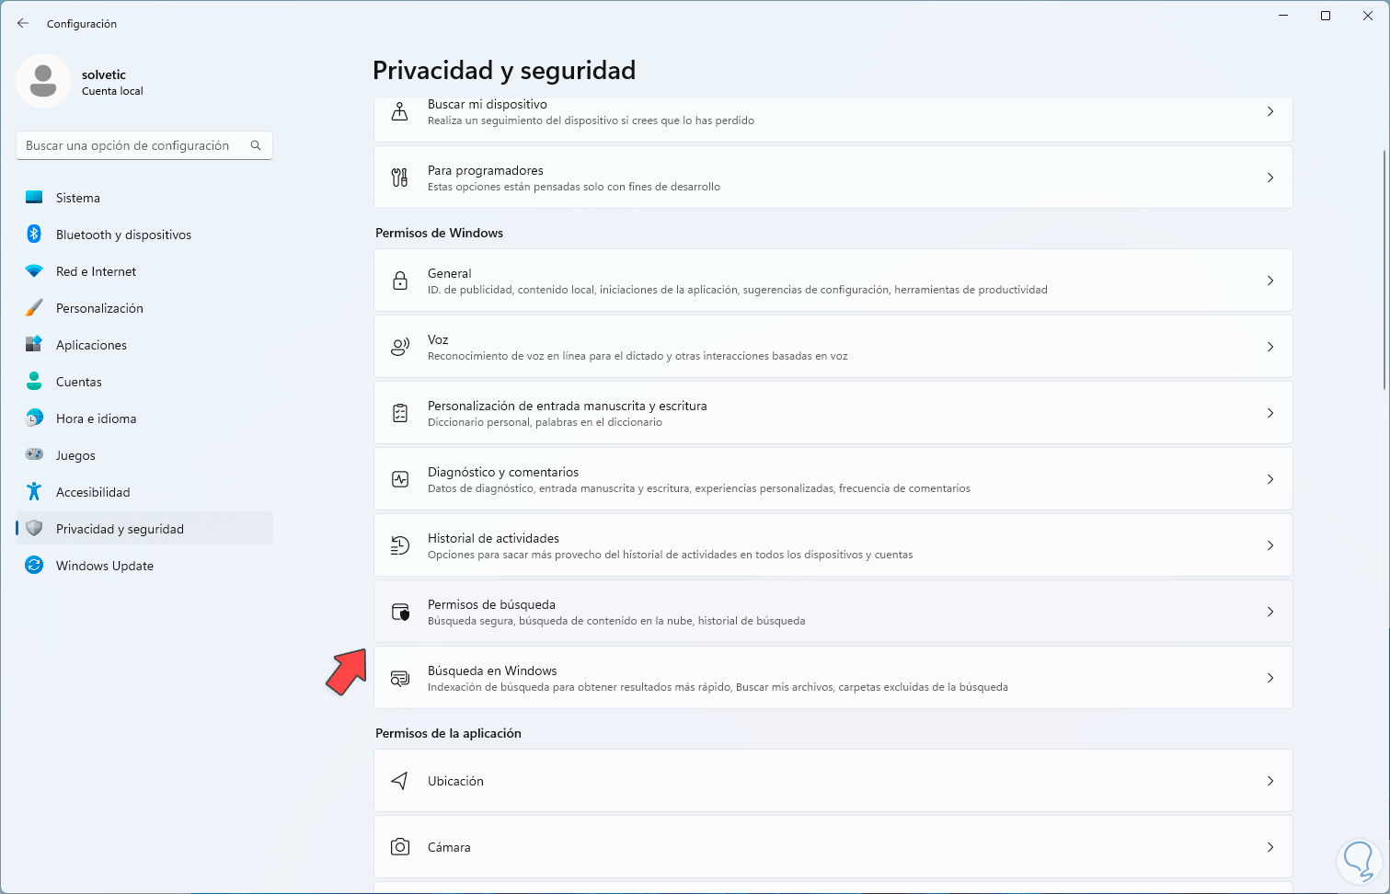Go back with the back arrow
Screen dimensions: 1390x894
23,23
